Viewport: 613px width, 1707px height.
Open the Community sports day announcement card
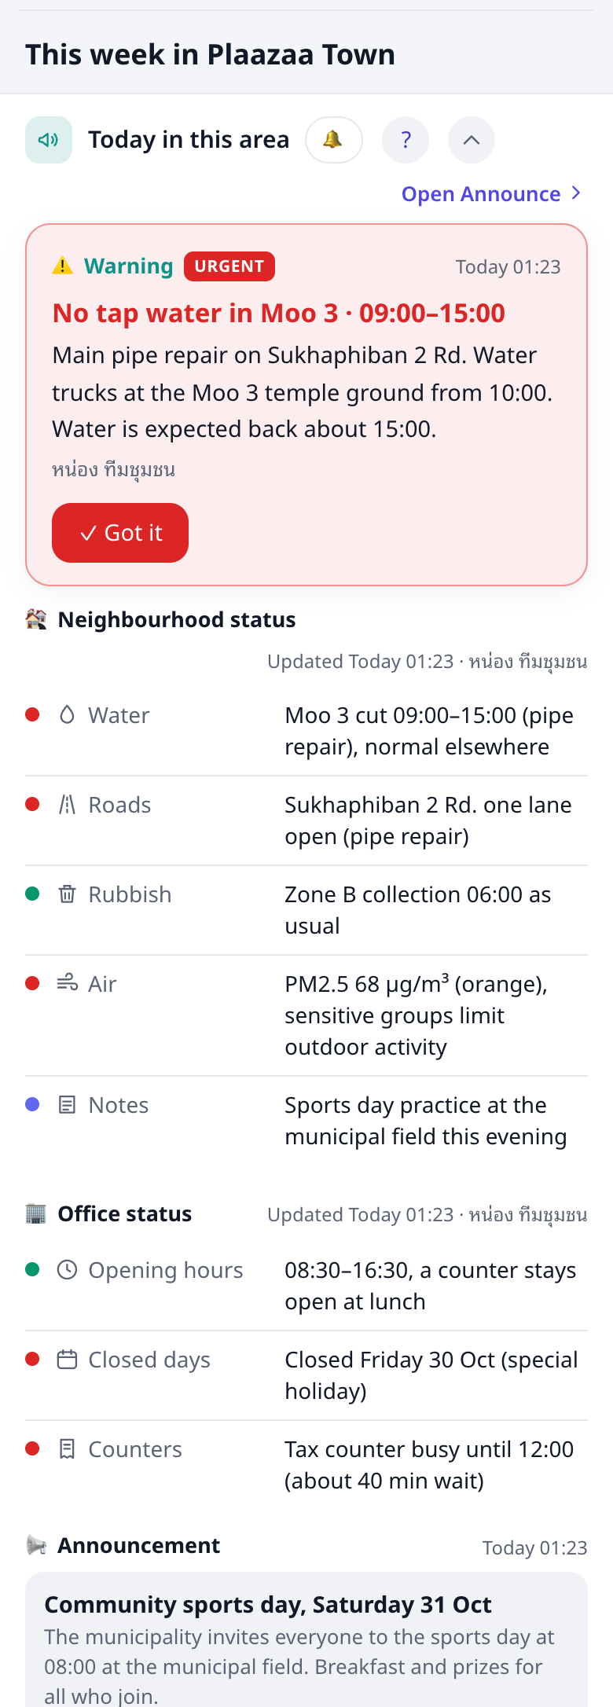[x=306, y=1639]
